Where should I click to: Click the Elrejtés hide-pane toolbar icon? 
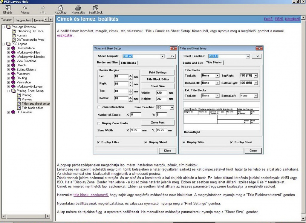pyautogui.click(x=8, y=8)
